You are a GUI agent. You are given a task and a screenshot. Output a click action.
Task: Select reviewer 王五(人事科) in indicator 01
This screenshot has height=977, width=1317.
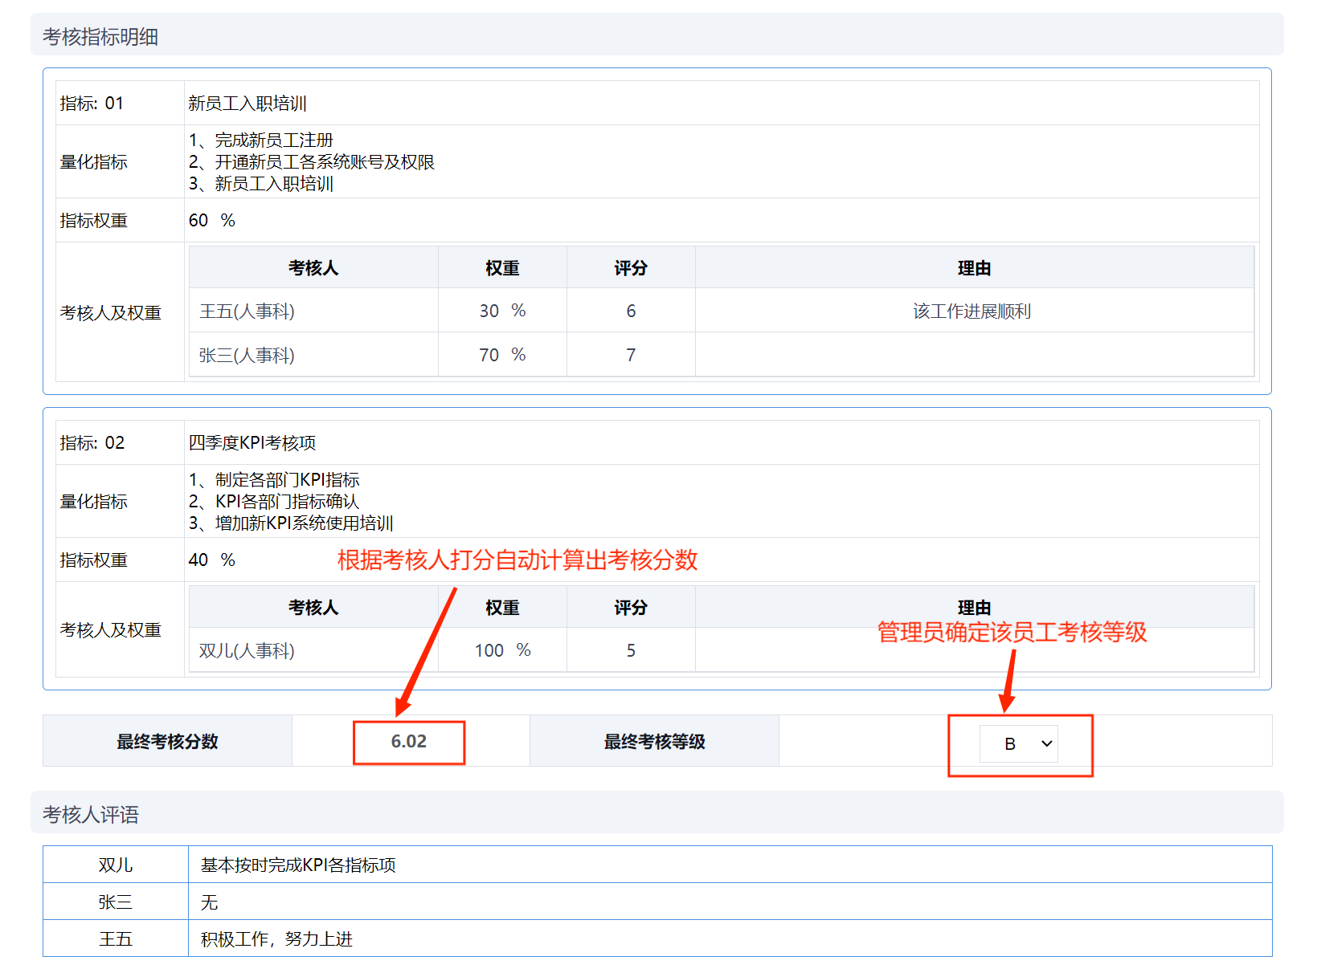247,311
